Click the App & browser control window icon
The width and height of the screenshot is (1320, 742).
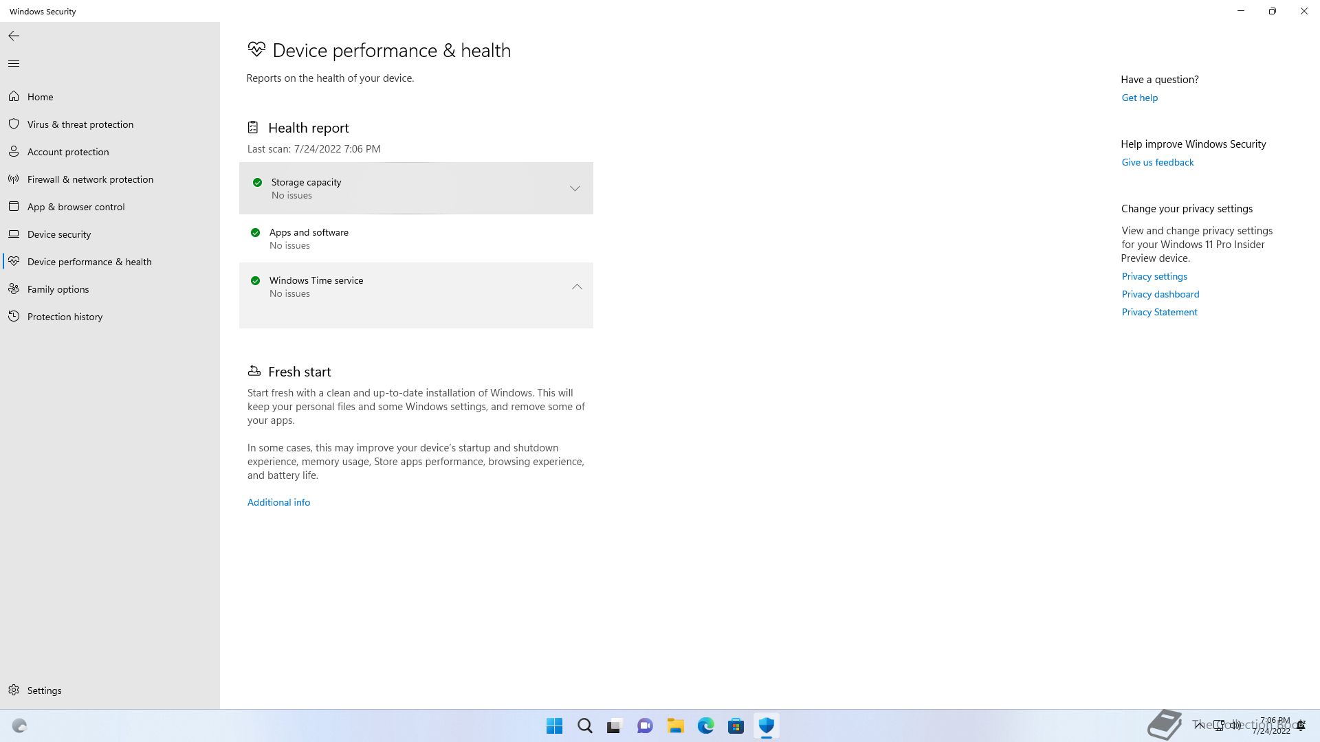14,207
